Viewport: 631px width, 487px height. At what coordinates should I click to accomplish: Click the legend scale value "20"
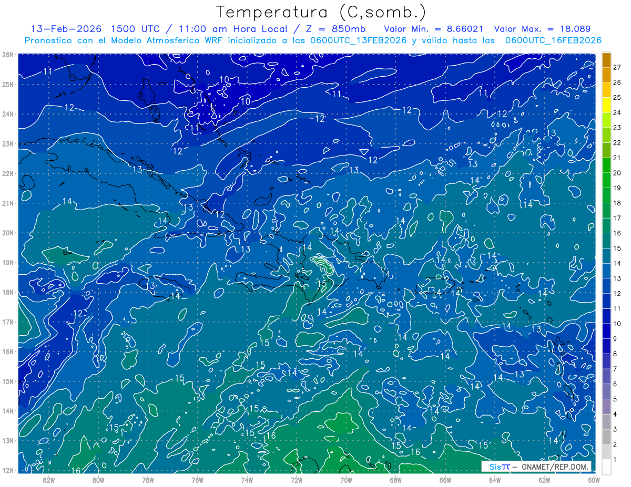coord(617,173)
